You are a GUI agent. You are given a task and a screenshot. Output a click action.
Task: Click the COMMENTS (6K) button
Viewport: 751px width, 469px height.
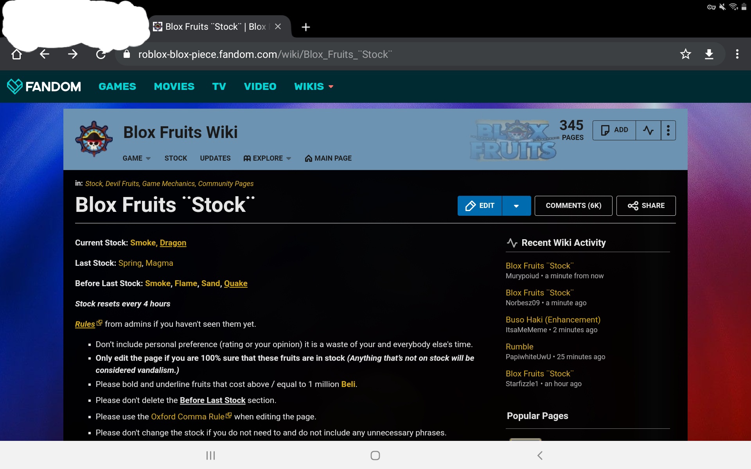coord(573,206)
